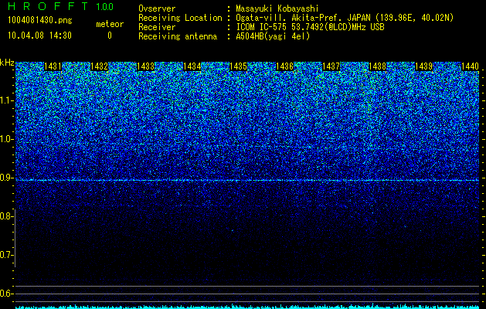Click the Receiving antenna label
486x309 pixels.
click(x=178, y=36)
